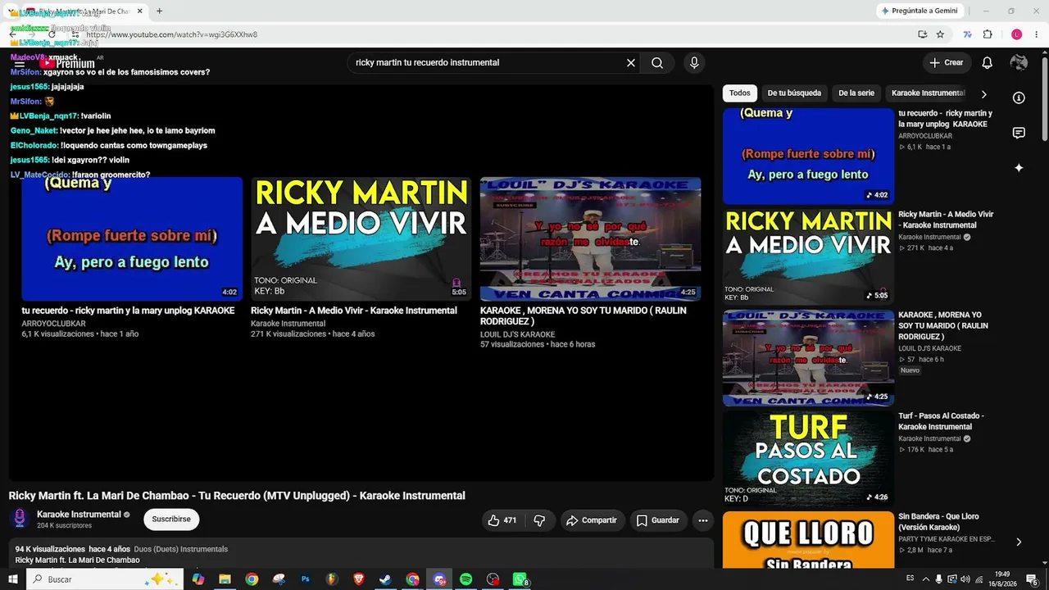Open Steam from the taskbar
Viewport: 1049px width, 590px height.
click(x=385, y=579)
